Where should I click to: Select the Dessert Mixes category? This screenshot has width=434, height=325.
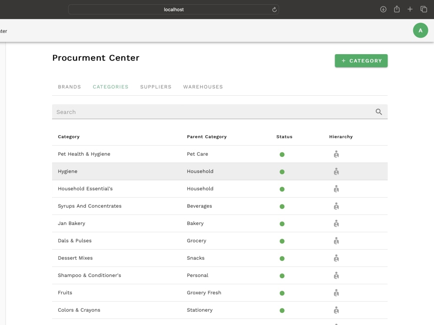coord(75,258)
